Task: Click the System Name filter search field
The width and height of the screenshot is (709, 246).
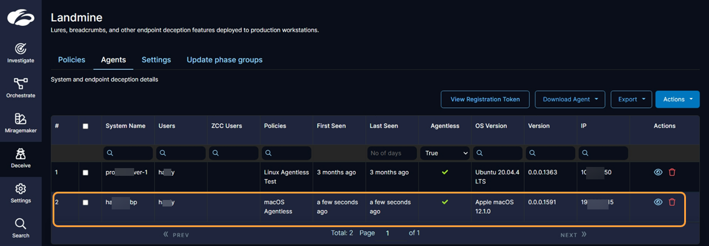Action: coord(129,153)
